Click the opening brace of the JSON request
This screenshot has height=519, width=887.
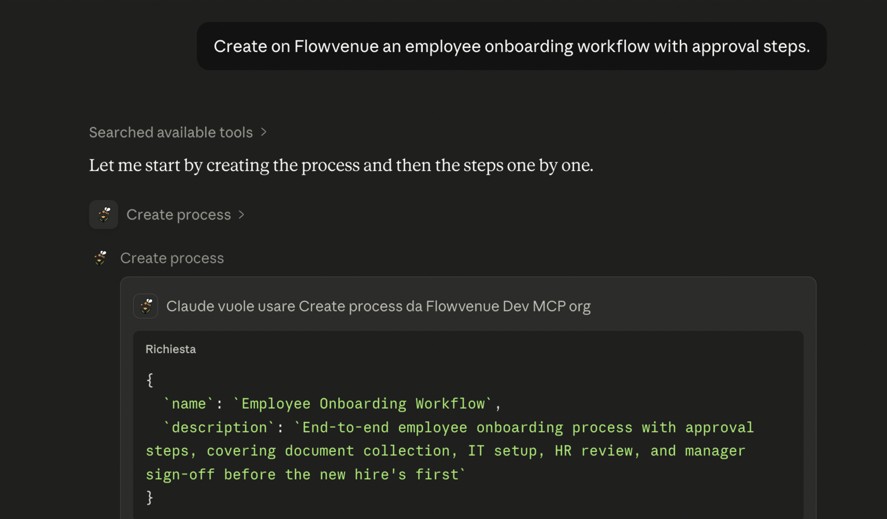pos(149,380)
